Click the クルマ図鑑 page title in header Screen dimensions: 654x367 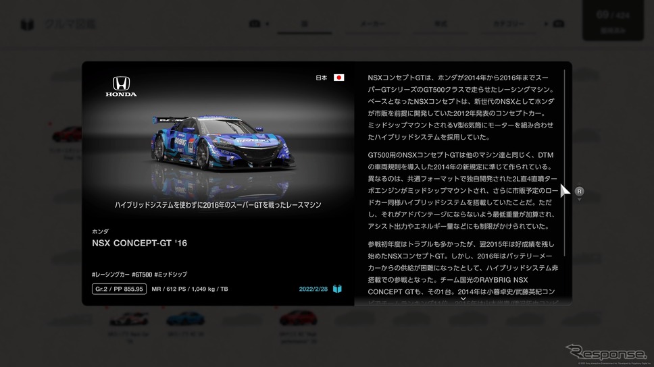click(x=70, y=24)
